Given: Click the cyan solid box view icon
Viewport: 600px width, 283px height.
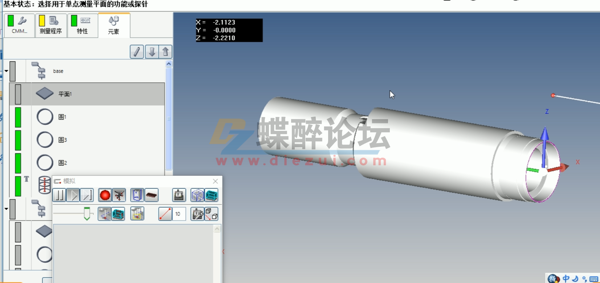Looking at the screenshot, I should point(211,195).
